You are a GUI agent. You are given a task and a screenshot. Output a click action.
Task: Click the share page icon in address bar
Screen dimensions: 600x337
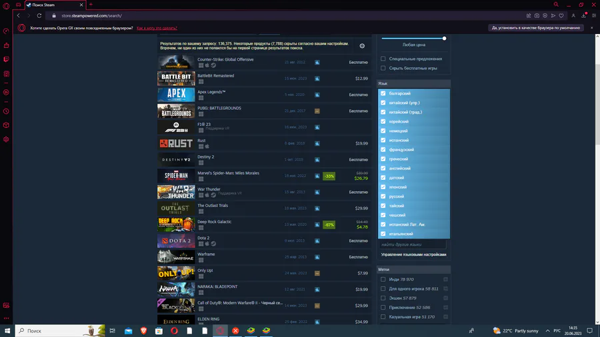coord(529,16)
